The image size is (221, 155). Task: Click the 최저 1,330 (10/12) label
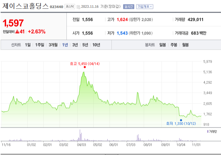coord(181,124)
